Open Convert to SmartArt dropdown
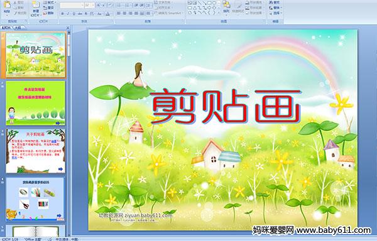Screen dimensions: 377x241 (169, 13)
